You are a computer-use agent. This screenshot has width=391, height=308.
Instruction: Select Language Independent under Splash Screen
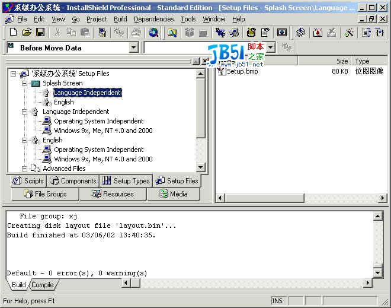point(88,93)
